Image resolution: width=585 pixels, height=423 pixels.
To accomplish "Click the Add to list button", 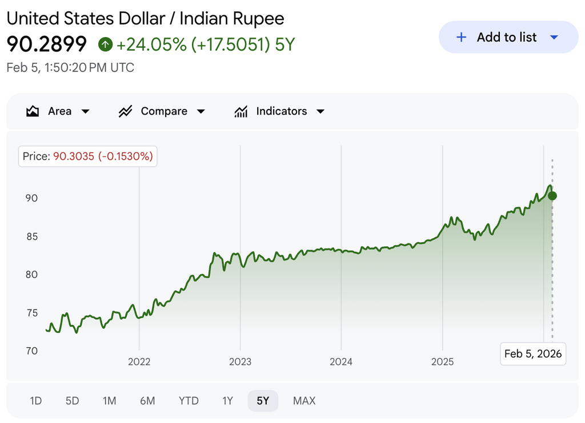I will tap(507, 37).
